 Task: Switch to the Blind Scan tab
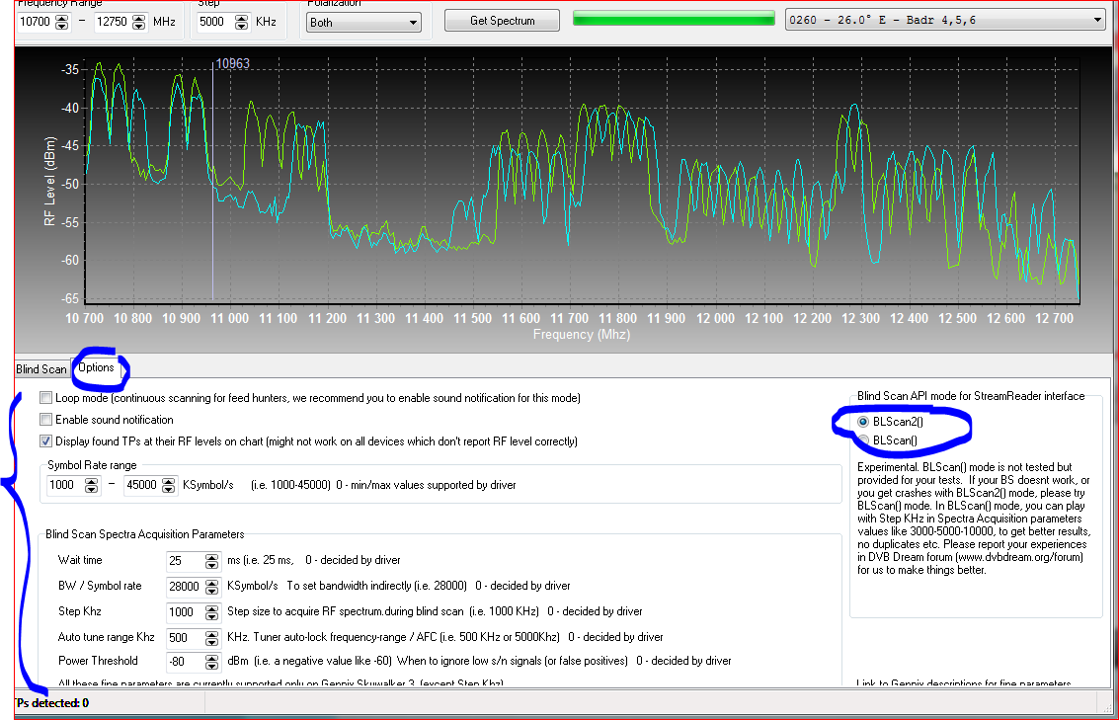pyautogui.click(x=41, y=369)
